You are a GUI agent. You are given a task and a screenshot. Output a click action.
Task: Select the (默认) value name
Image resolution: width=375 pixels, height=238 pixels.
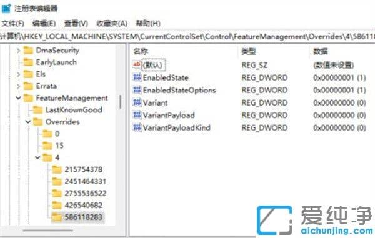(153, 65)
